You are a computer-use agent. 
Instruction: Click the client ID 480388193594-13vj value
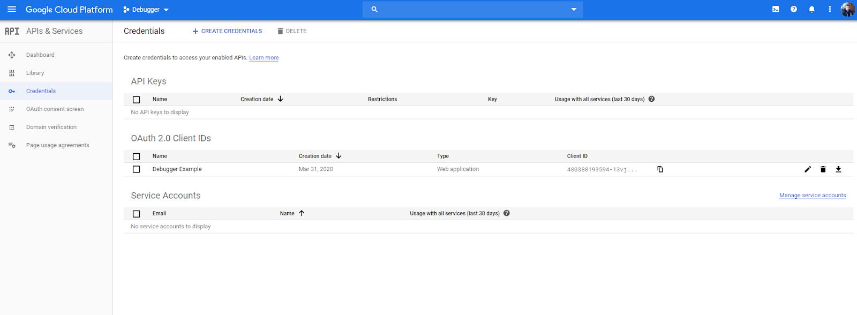pyautogui.click(x=602, y=169)
